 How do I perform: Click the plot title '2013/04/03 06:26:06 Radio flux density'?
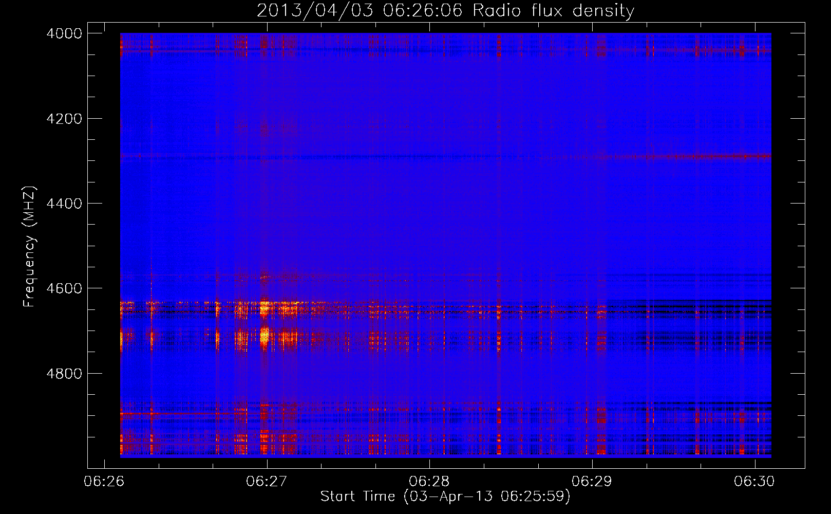coord(445,11)
